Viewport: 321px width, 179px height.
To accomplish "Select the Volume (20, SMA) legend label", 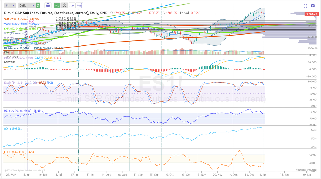I will (x=15, y=43).
